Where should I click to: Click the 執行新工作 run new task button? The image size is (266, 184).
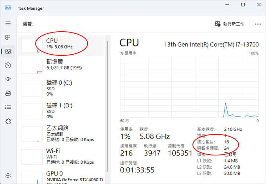click(230, 24)
